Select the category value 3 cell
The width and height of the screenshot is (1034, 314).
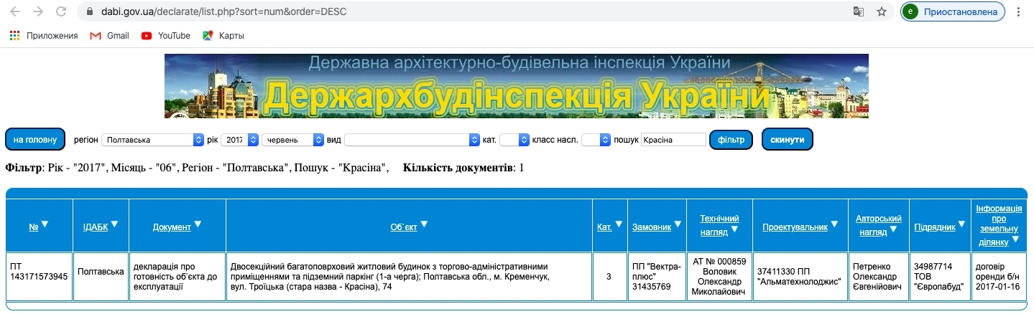[x=609, y=277]
